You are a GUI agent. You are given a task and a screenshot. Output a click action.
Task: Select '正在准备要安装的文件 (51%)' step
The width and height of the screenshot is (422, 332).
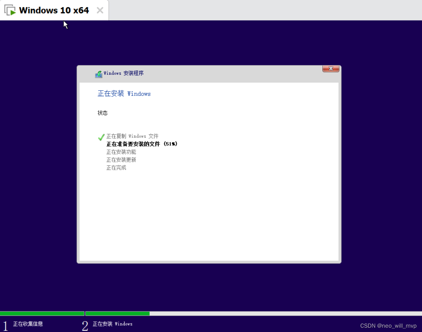tap(142, 144)
